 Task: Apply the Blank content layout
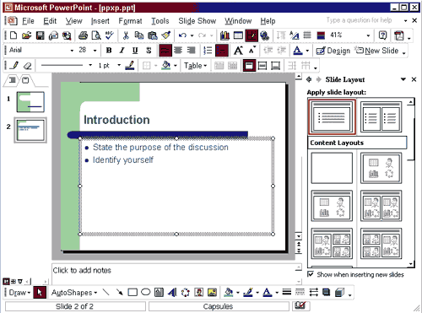[332, 168]
